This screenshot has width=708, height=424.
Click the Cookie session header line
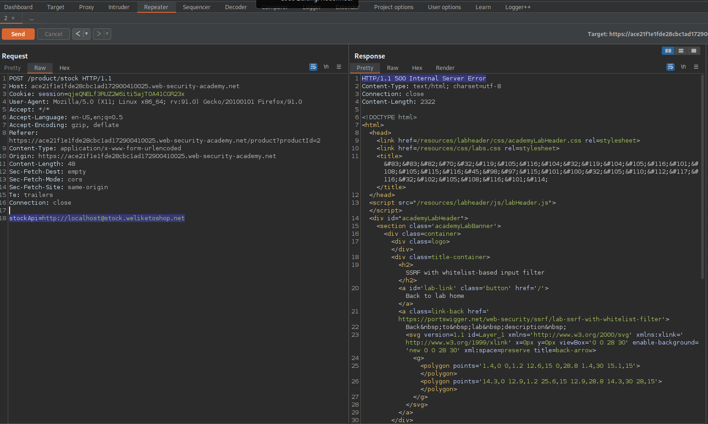click(97, 94)
